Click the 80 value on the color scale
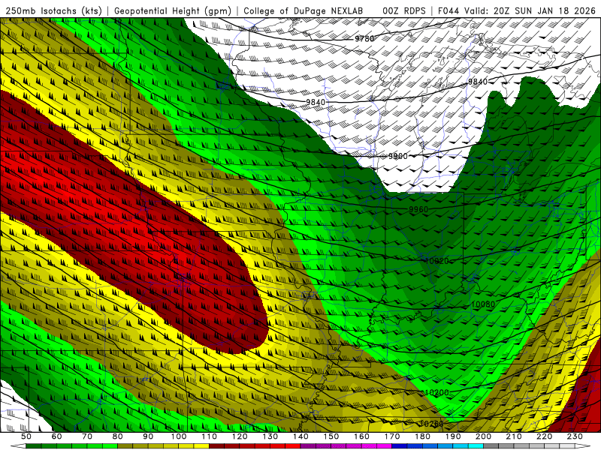The image size is (601, 450). click(118, 436)
